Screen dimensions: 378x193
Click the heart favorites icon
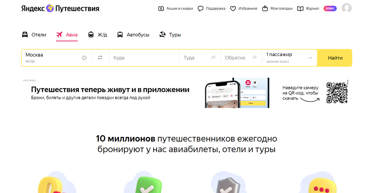click(x=233, y=9)
